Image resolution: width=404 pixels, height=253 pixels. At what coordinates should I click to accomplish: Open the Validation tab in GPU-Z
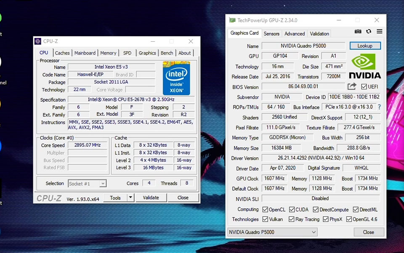[319, 34]
